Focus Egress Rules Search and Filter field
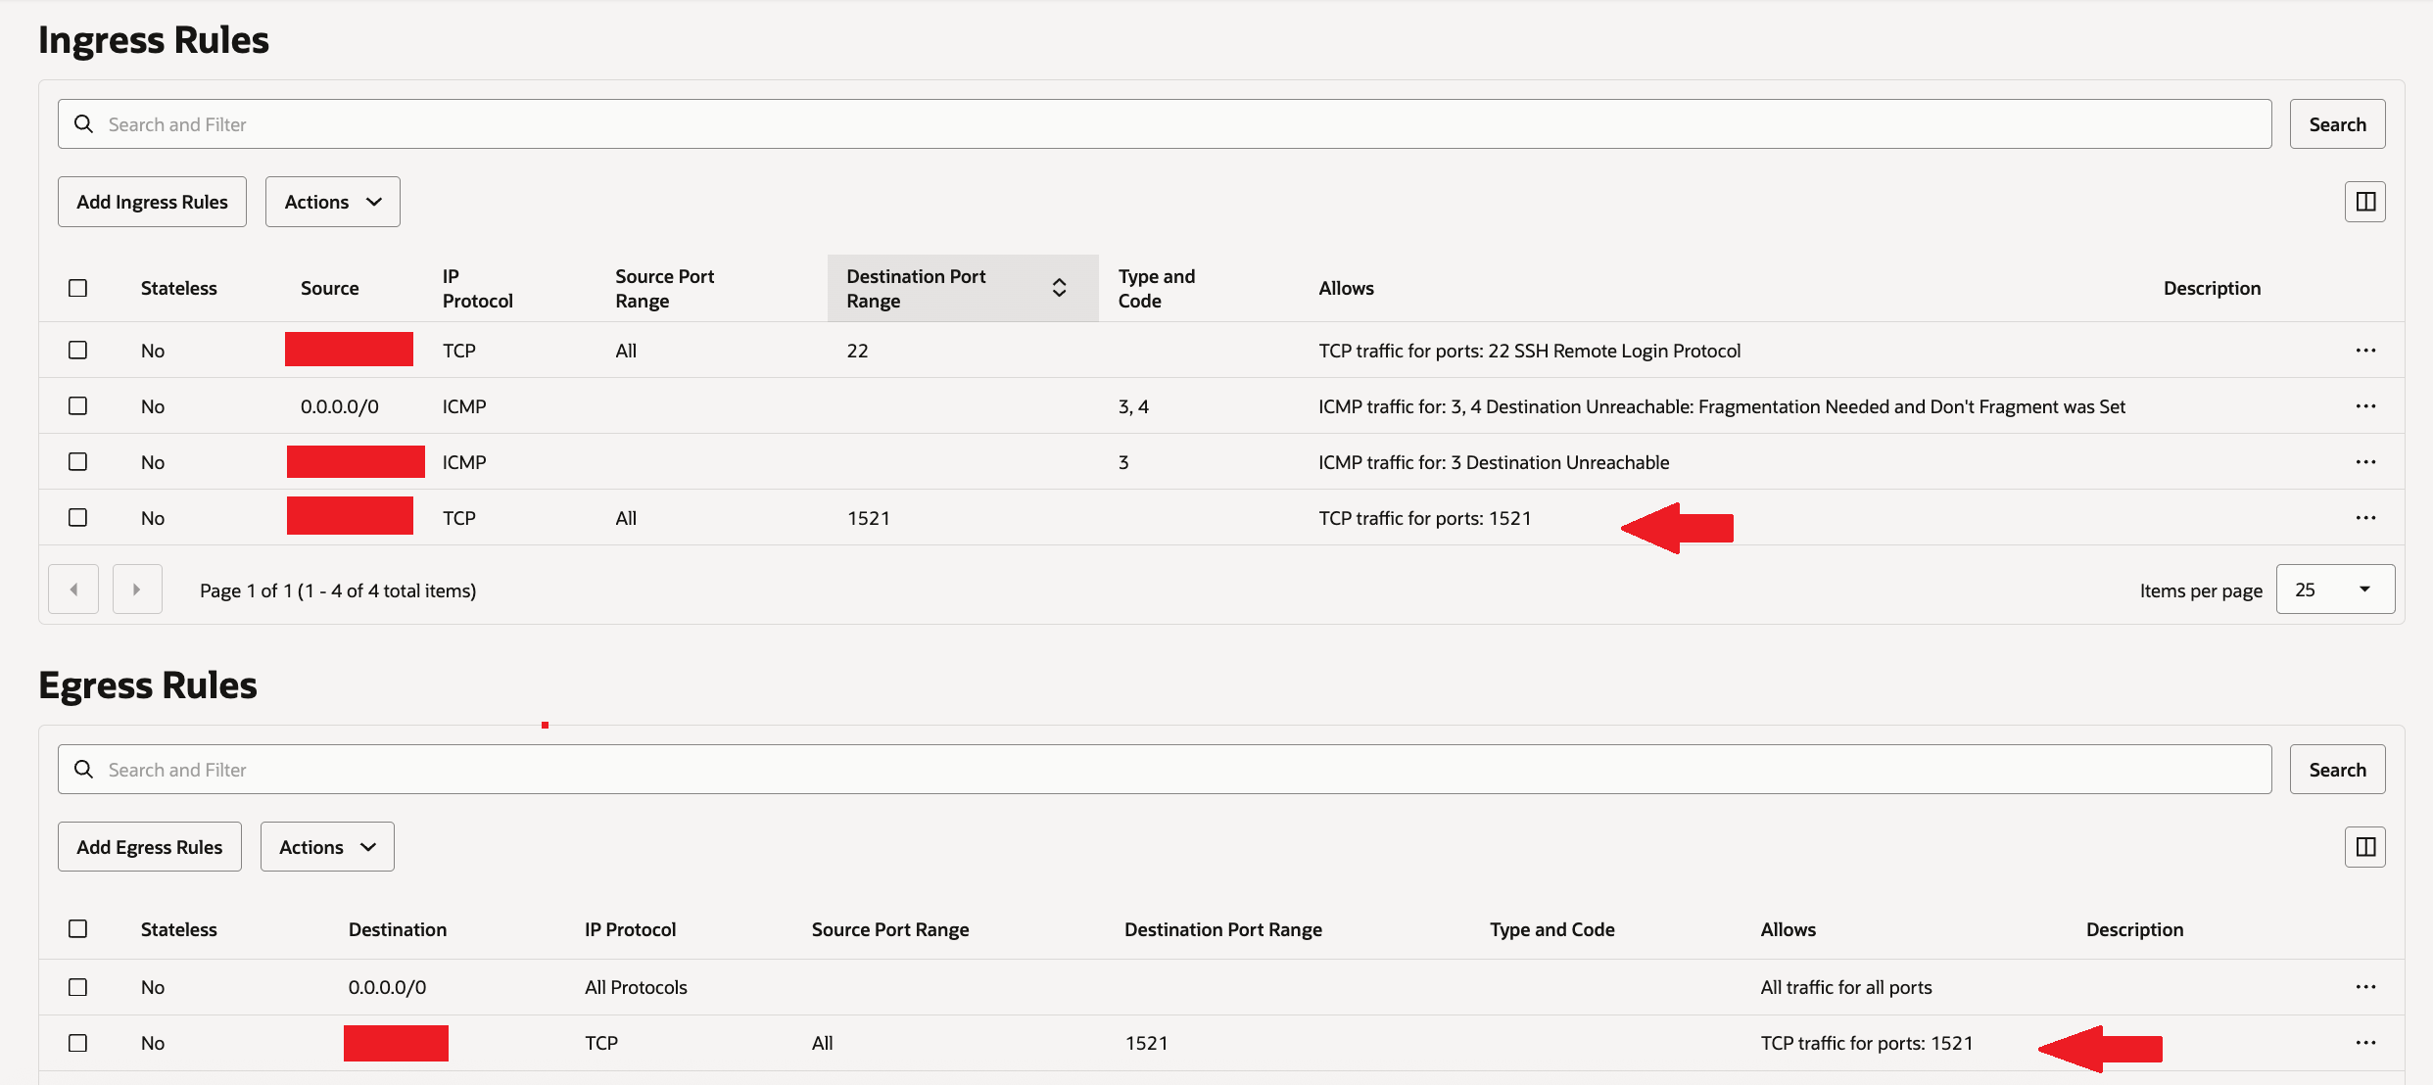This screenshot has height=1085, width=2433. [x=1164, y=770]
